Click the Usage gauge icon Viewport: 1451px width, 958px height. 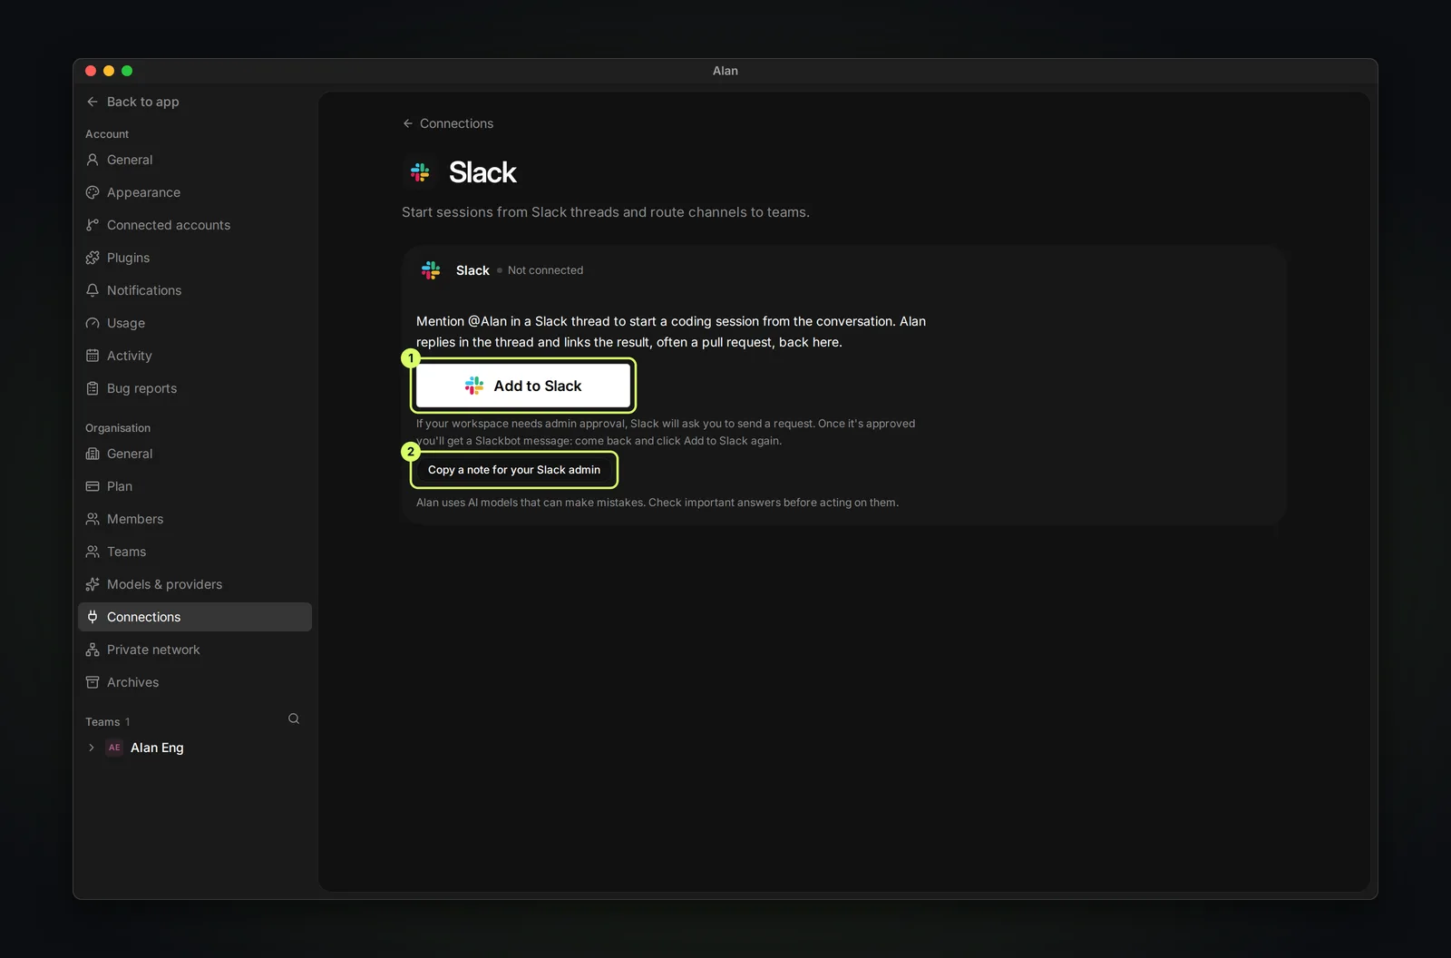click(x=93, y=323)
